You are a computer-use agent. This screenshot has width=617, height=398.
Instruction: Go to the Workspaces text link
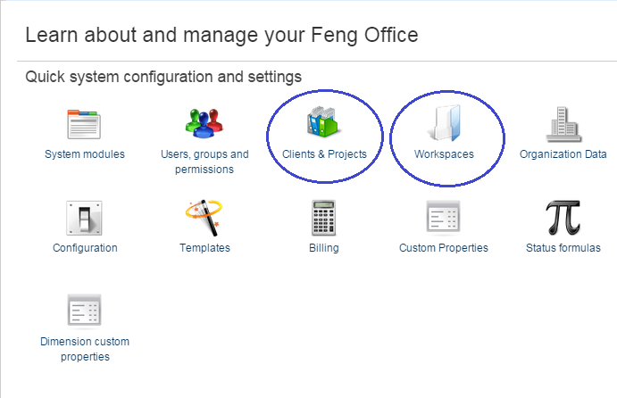444,154
